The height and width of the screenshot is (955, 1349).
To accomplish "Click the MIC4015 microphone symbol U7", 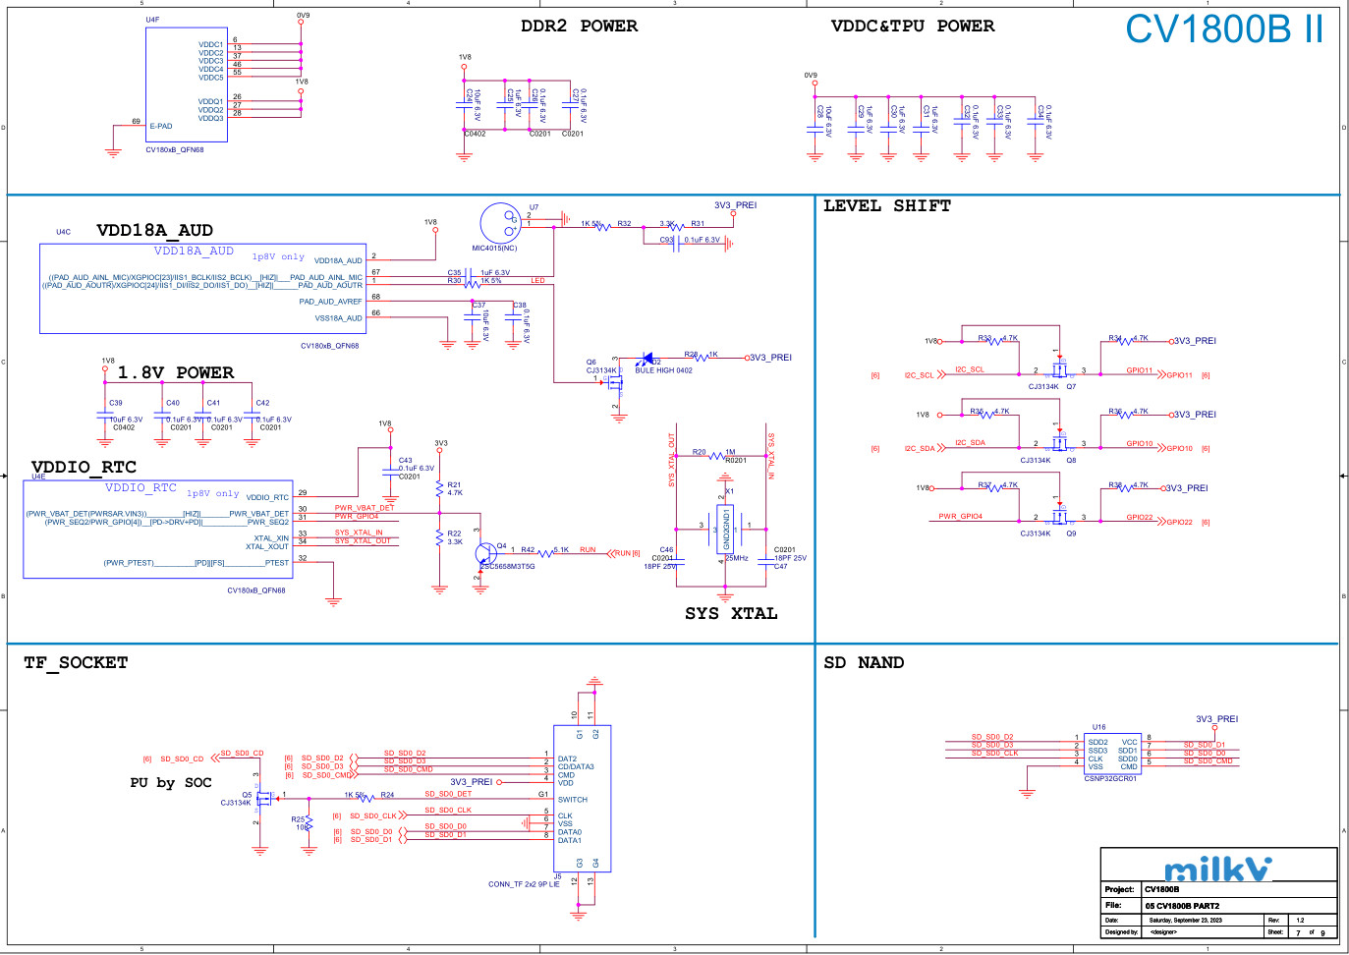I will pyautogui.click(x=500, y=222).
